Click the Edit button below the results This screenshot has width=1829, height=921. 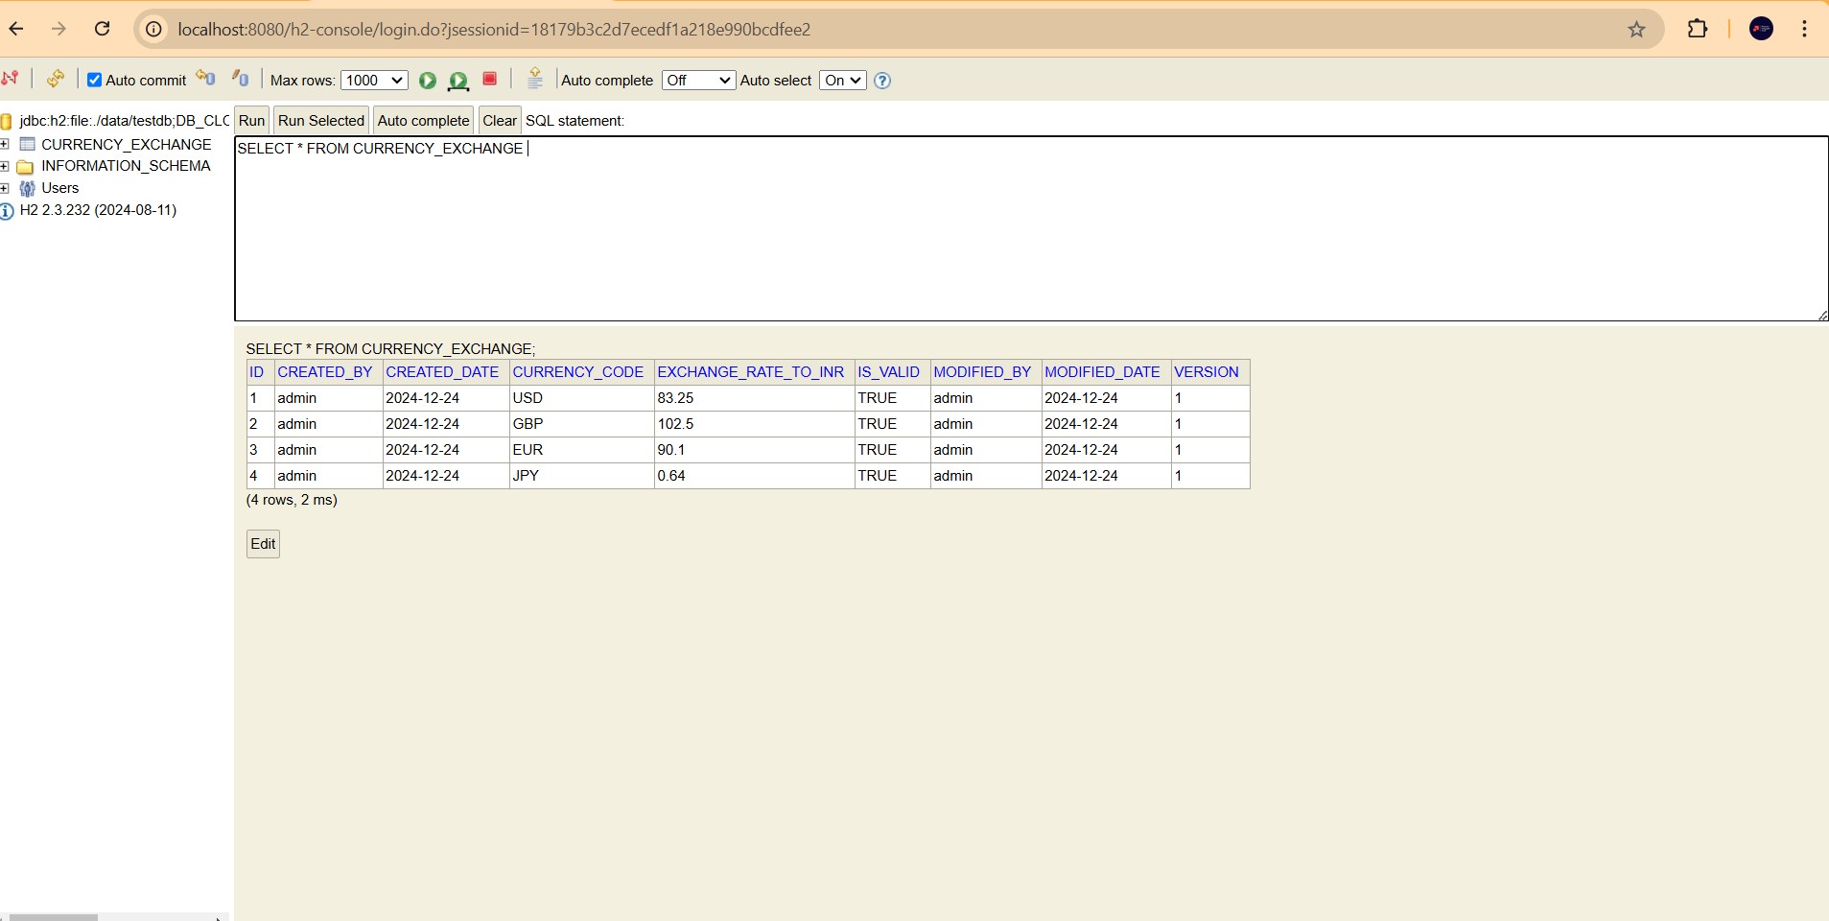click(x=263, y=544)
